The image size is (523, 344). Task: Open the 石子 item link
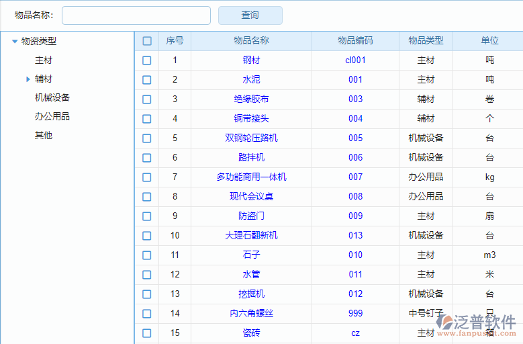coord(252,255)
